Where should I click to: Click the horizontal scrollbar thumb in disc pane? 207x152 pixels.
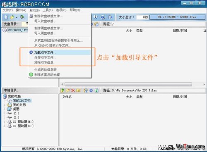click(128, 84)
